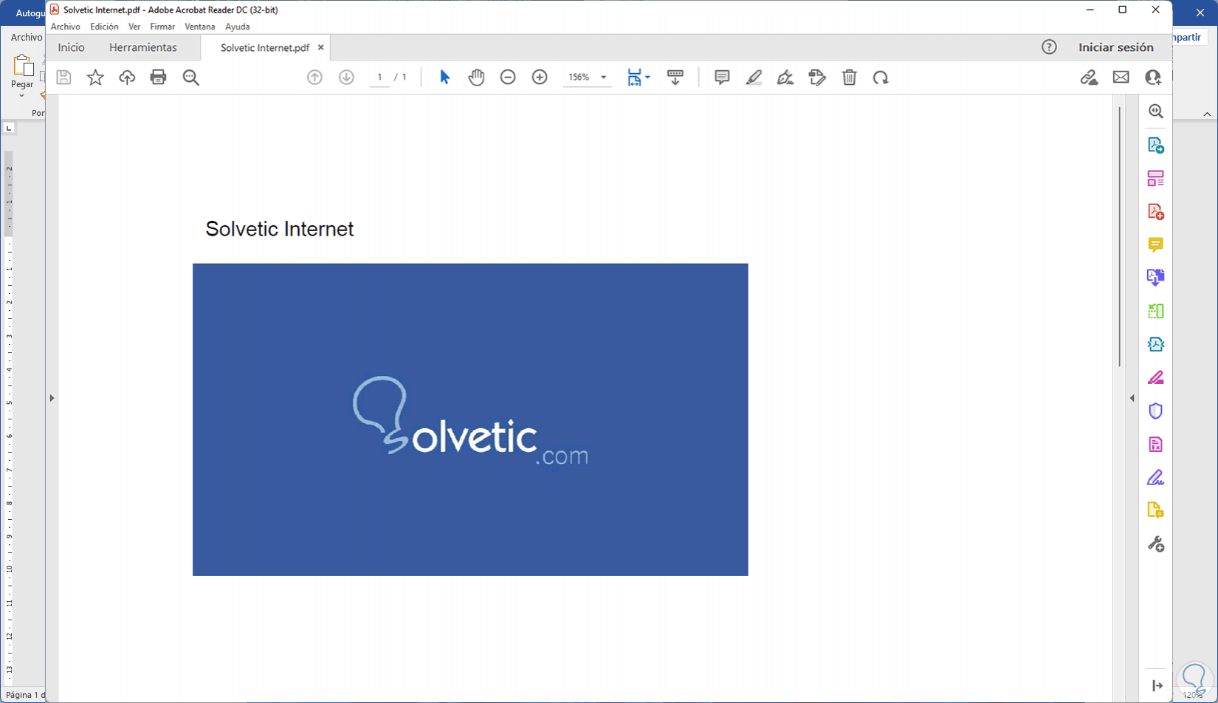This screenshot has width=1218, height=703.
Task: Click the Solvetic logo image in the document
Action: 470,419
